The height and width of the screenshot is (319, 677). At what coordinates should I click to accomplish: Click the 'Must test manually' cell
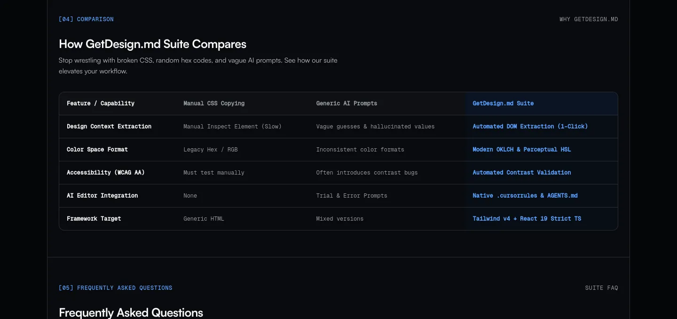(x=214, y=173)
